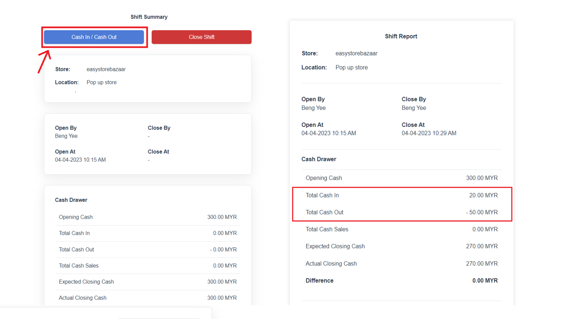
Task: Select Cash Drawer heading in Shift Summary
Action: pos(71,200)
